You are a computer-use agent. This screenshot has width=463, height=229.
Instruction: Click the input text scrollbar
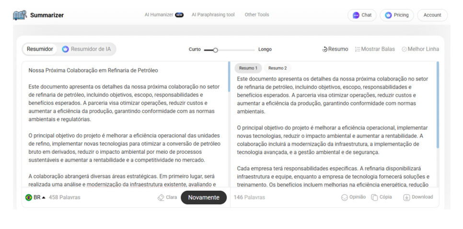(229, 77)
